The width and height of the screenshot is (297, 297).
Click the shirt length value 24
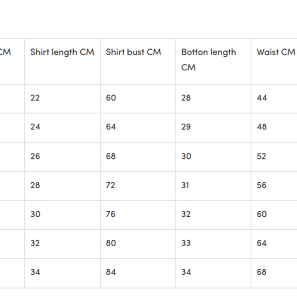(35, 127)
